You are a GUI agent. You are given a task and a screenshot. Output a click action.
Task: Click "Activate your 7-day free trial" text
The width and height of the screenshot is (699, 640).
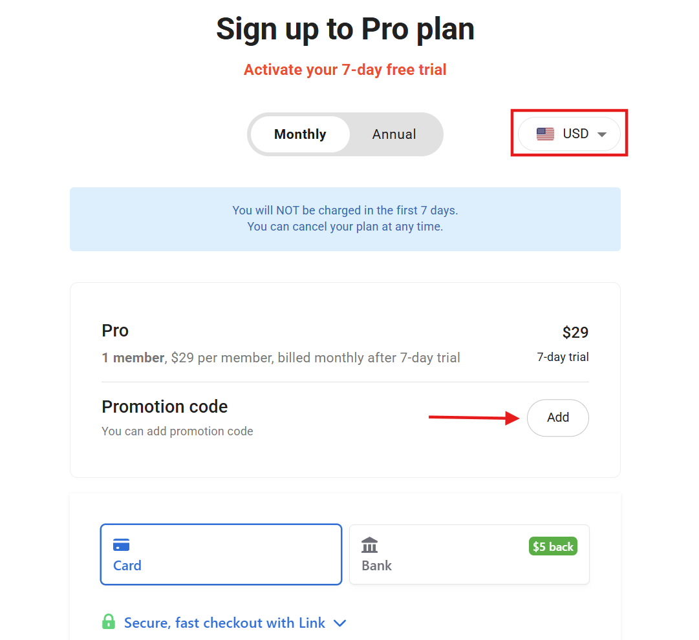point(345,70)
